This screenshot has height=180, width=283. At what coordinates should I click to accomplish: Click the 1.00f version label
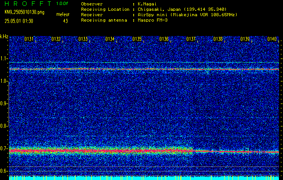click(62, 4)
